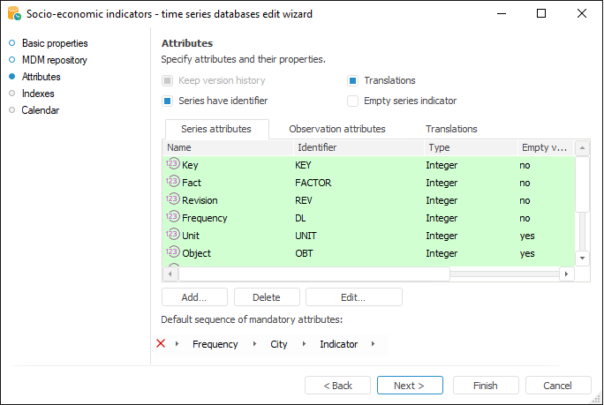Click the Frequency row's integer icon
This screenshot has width=604, height=405.
pyautogui.click(x=173, y=218)
